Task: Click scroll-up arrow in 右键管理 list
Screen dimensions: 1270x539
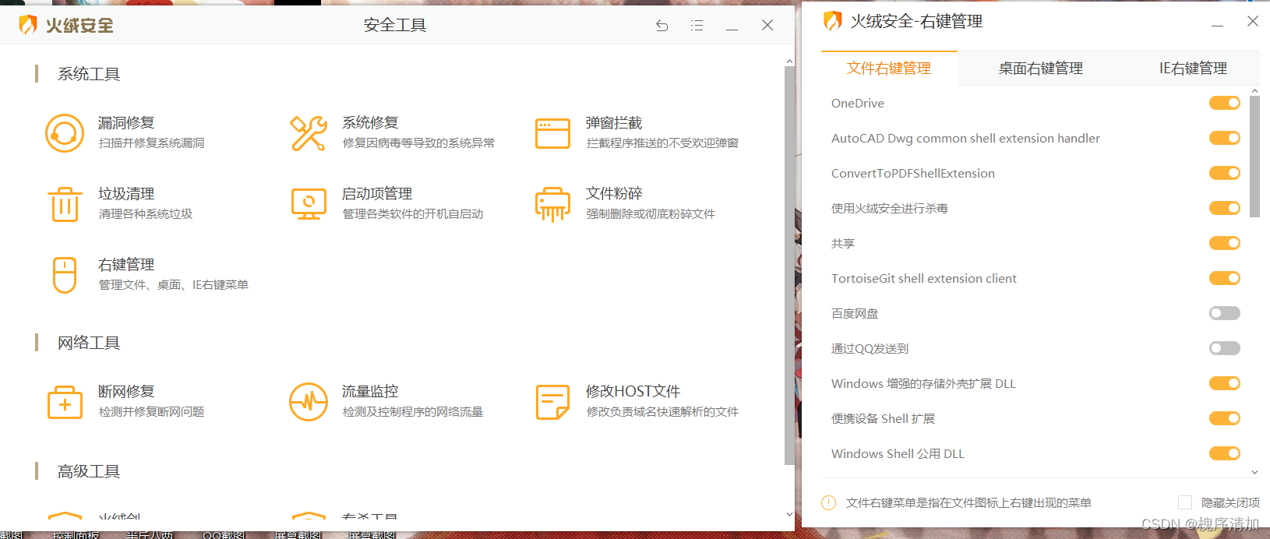Action: coord(1254,91)
